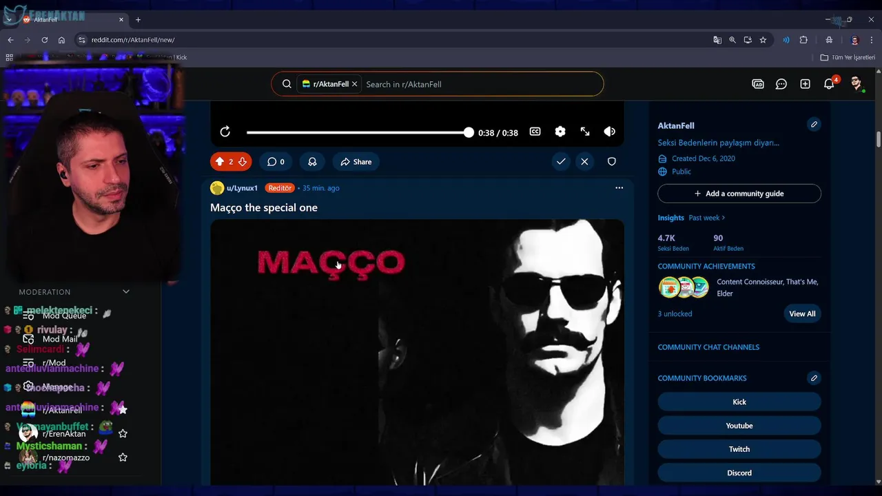
Task: Open the comments showing zero comments
Action: 276,162
